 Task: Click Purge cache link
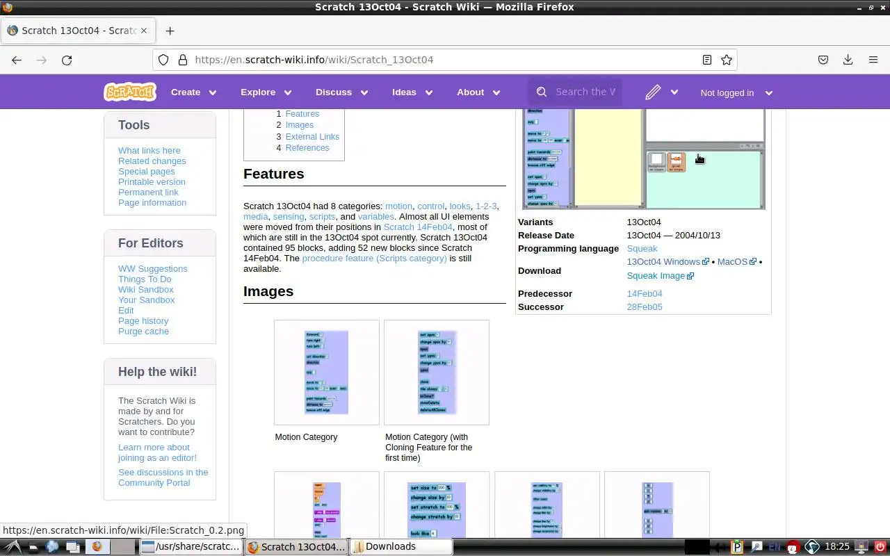(x=143, y=332)
